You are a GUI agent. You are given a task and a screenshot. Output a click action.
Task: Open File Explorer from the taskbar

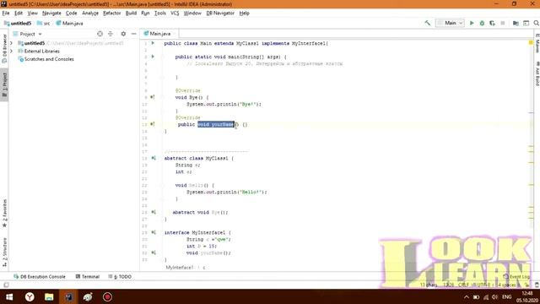pyautogui.click(x=49, y=296)
